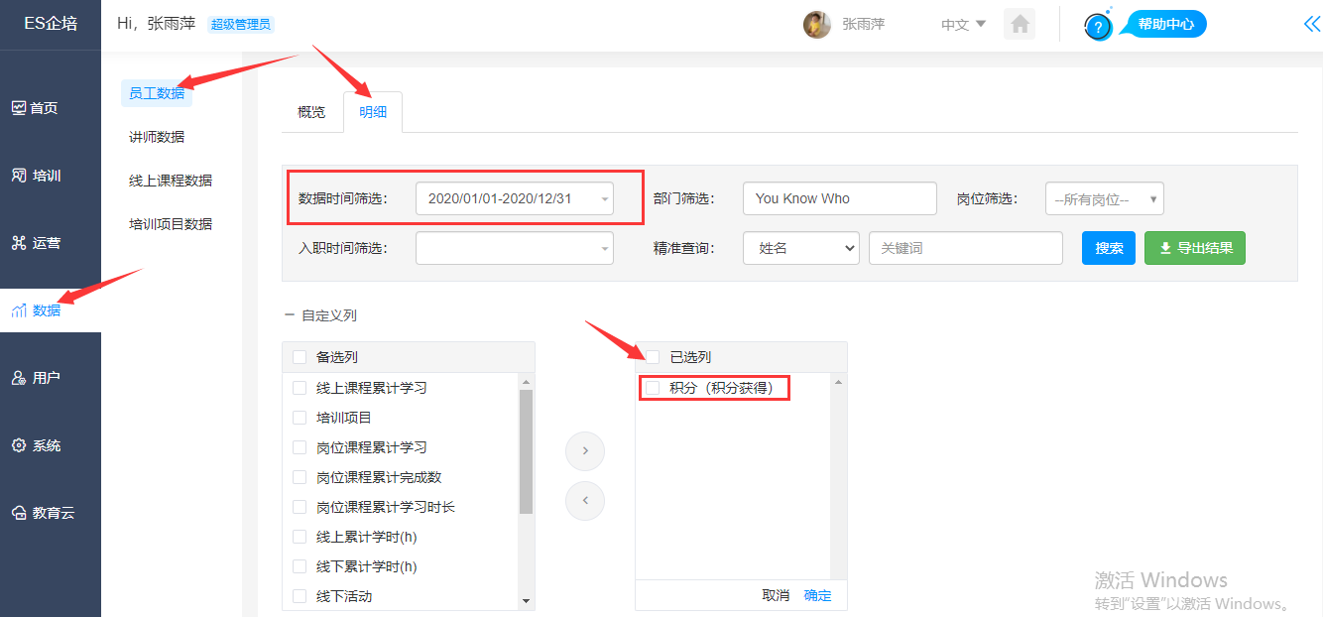
Task: Check the 线上课程累计学习 checkbox
Action: [300, 388]
